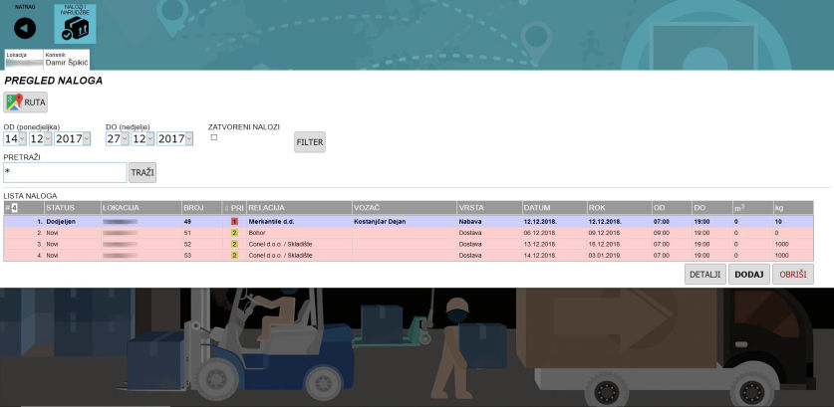Click red priority 1 badge for Merkantile
The height and width of the screenshot is (407, 834).
point(234,221)
